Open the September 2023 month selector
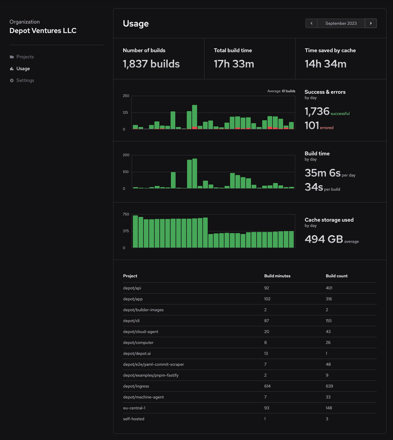The image size is (393, 440). pyautogui.click(x=341, y=23)
